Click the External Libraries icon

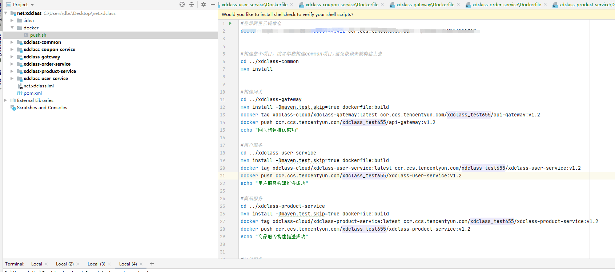click(13, 100)
